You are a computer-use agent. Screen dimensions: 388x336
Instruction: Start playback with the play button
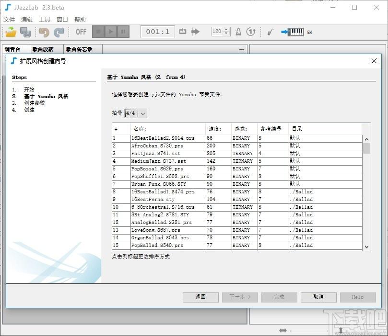point(111,32)
